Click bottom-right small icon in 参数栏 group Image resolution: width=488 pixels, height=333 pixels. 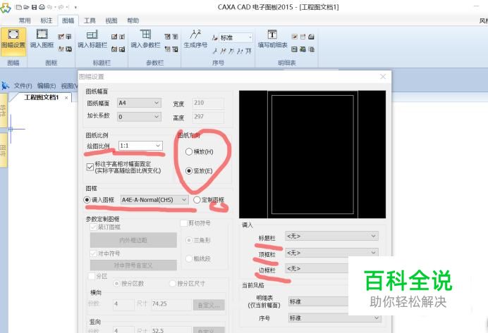(175, 49)
